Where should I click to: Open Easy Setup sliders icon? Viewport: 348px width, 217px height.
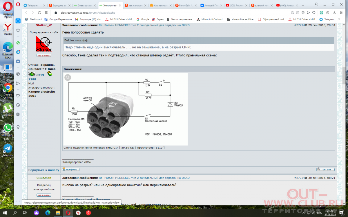341,12
